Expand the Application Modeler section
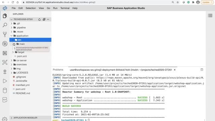The width and height of the screenshot is (215, 121). click(30, 118)
